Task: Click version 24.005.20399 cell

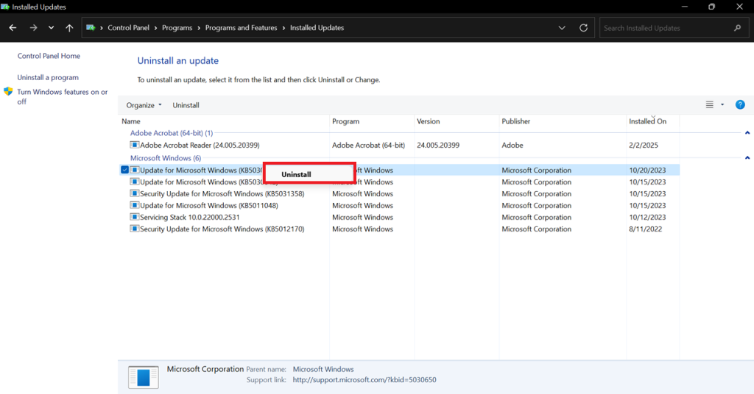Action: pyautogui.click(x=437, y=145)
